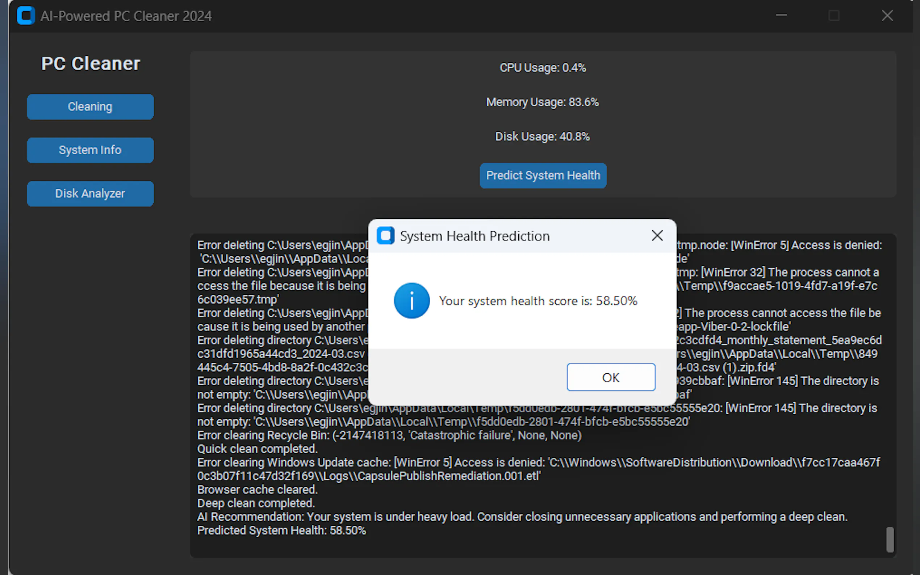Maximize the application window

[x=834, y=16]
